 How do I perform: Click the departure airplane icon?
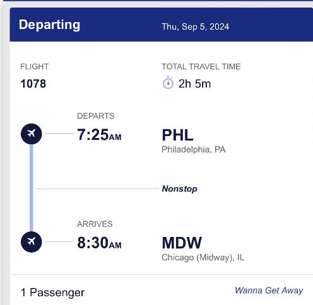point(32,134)
